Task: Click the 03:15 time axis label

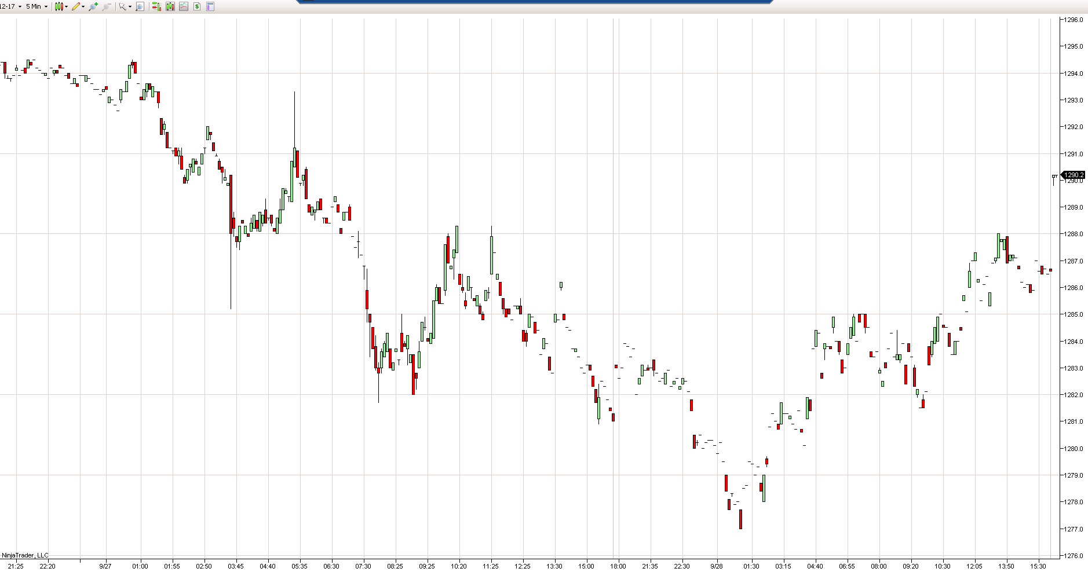Action: (x=783, y=566)
